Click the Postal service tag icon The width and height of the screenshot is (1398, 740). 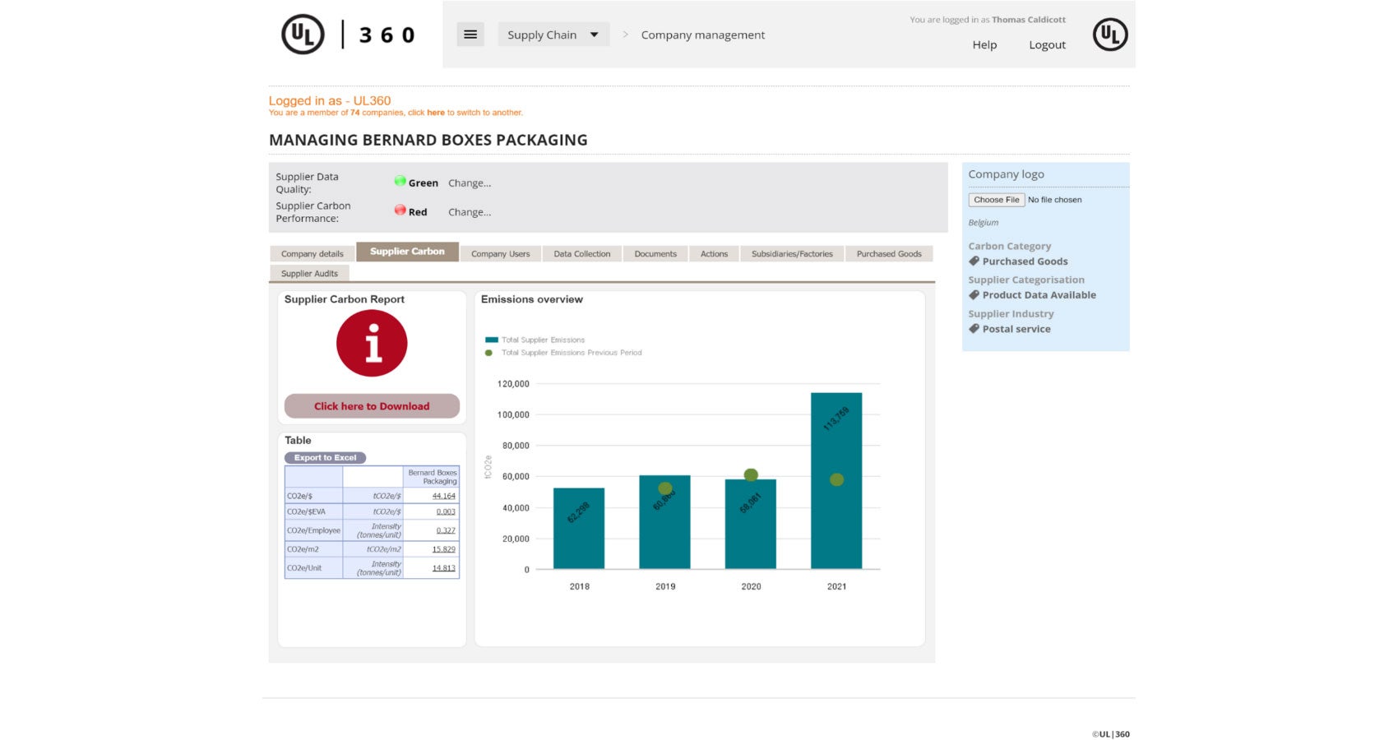click(x=974, y=329)
